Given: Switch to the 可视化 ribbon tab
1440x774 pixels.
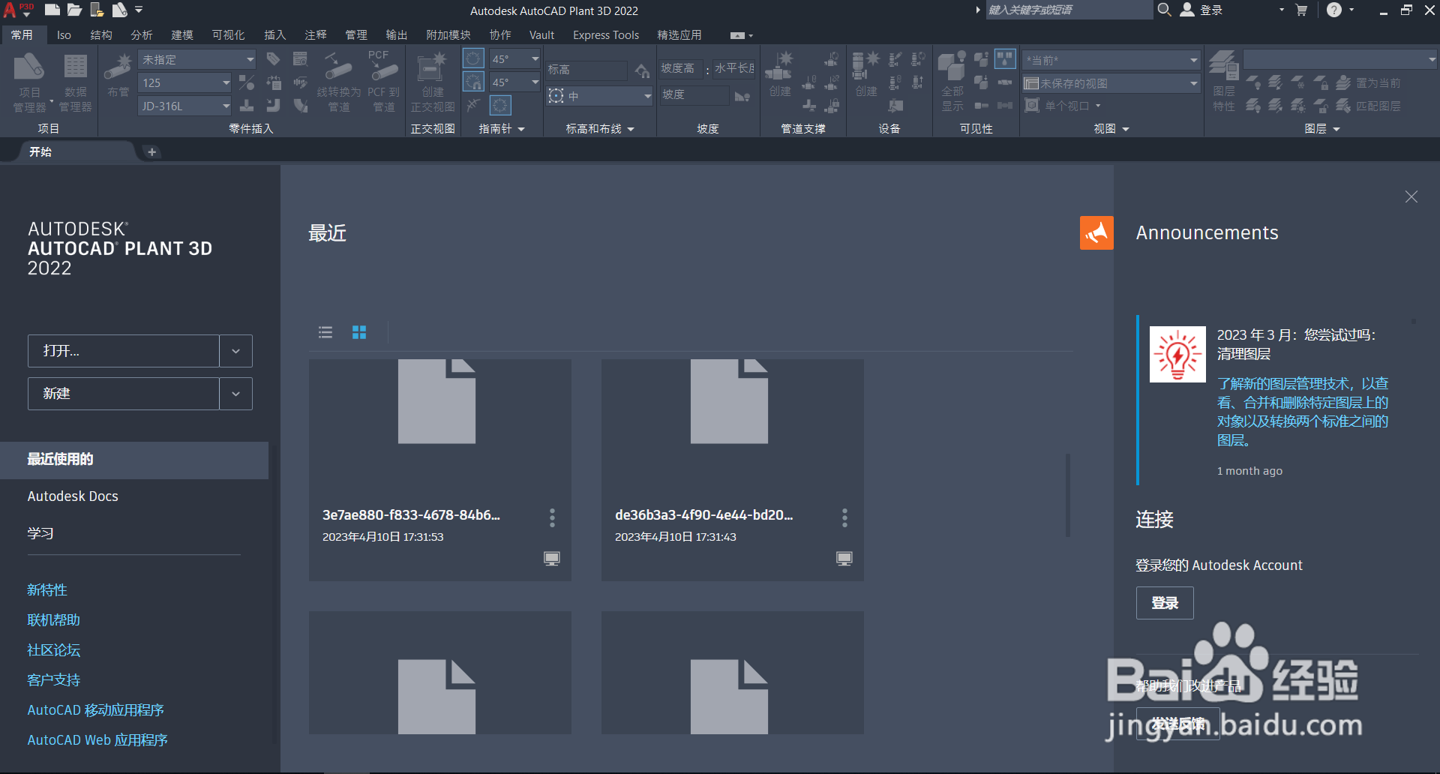Looking at the screenshot, I should 228,34.
